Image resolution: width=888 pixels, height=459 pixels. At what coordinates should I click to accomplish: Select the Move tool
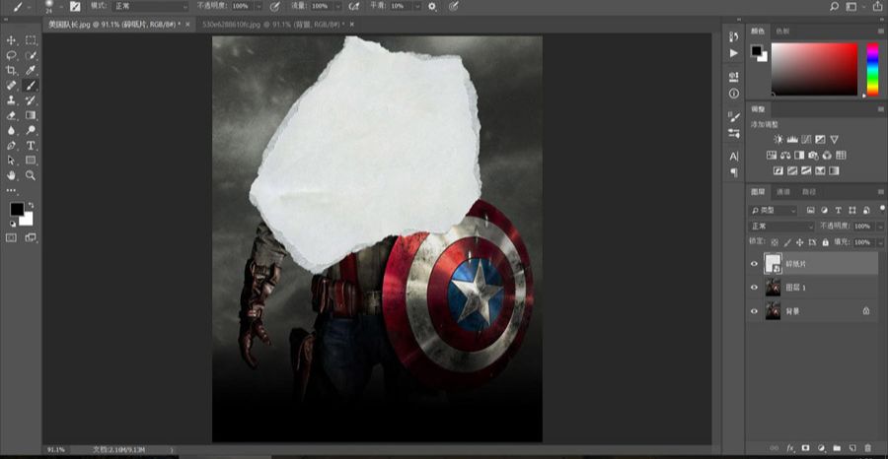tap(11, 40)
